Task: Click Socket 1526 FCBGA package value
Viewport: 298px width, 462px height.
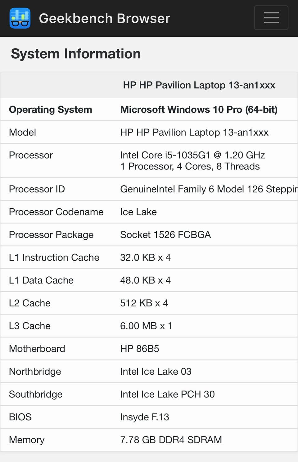Action: coord(165,235)
